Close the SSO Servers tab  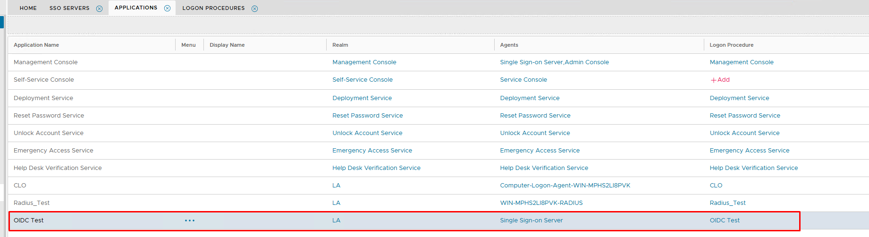(x=99, y=8)
